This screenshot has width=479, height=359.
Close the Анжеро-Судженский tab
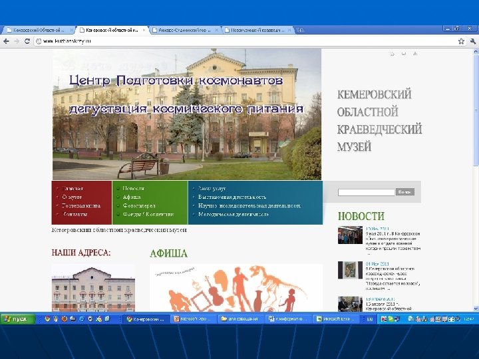217,30
